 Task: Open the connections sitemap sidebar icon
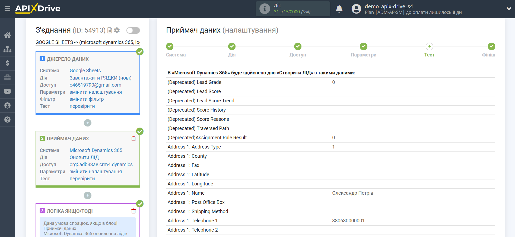(x=7, y=49)
